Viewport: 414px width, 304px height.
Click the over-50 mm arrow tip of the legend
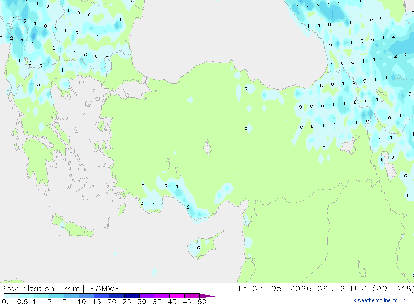207,296
